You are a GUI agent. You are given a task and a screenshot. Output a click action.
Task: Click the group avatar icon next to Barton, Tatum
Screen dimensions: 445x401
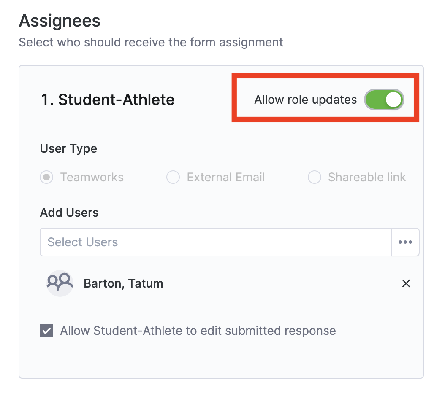click(x=60, y=283)
